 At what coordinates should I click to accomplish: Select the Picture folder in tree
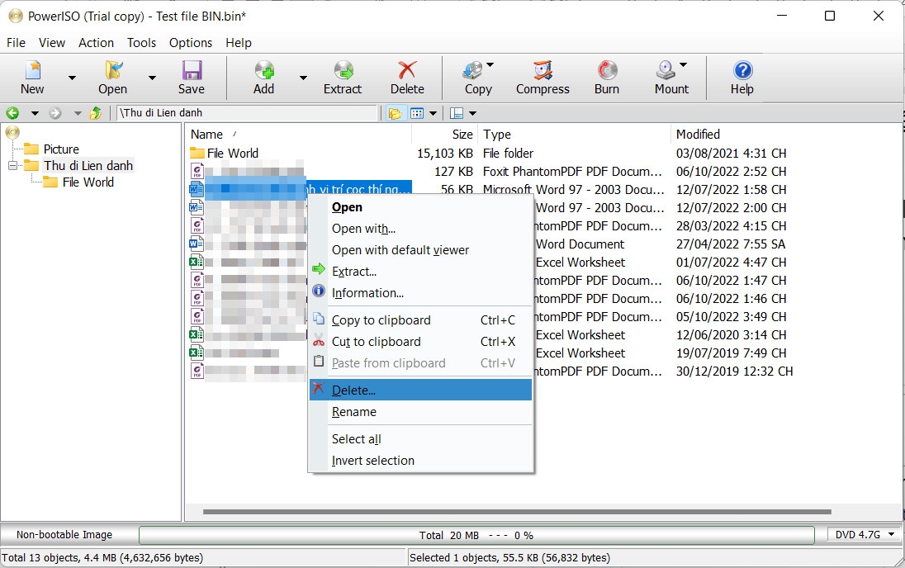click(x=61, y=149)
